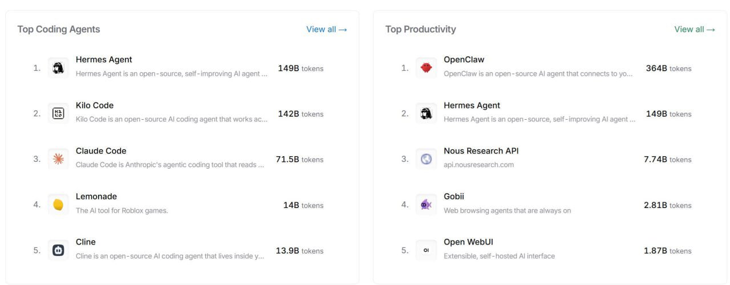Open the OpenClaw title link
The width and height of the screenshot is (730, 285).
pos(464,60)
